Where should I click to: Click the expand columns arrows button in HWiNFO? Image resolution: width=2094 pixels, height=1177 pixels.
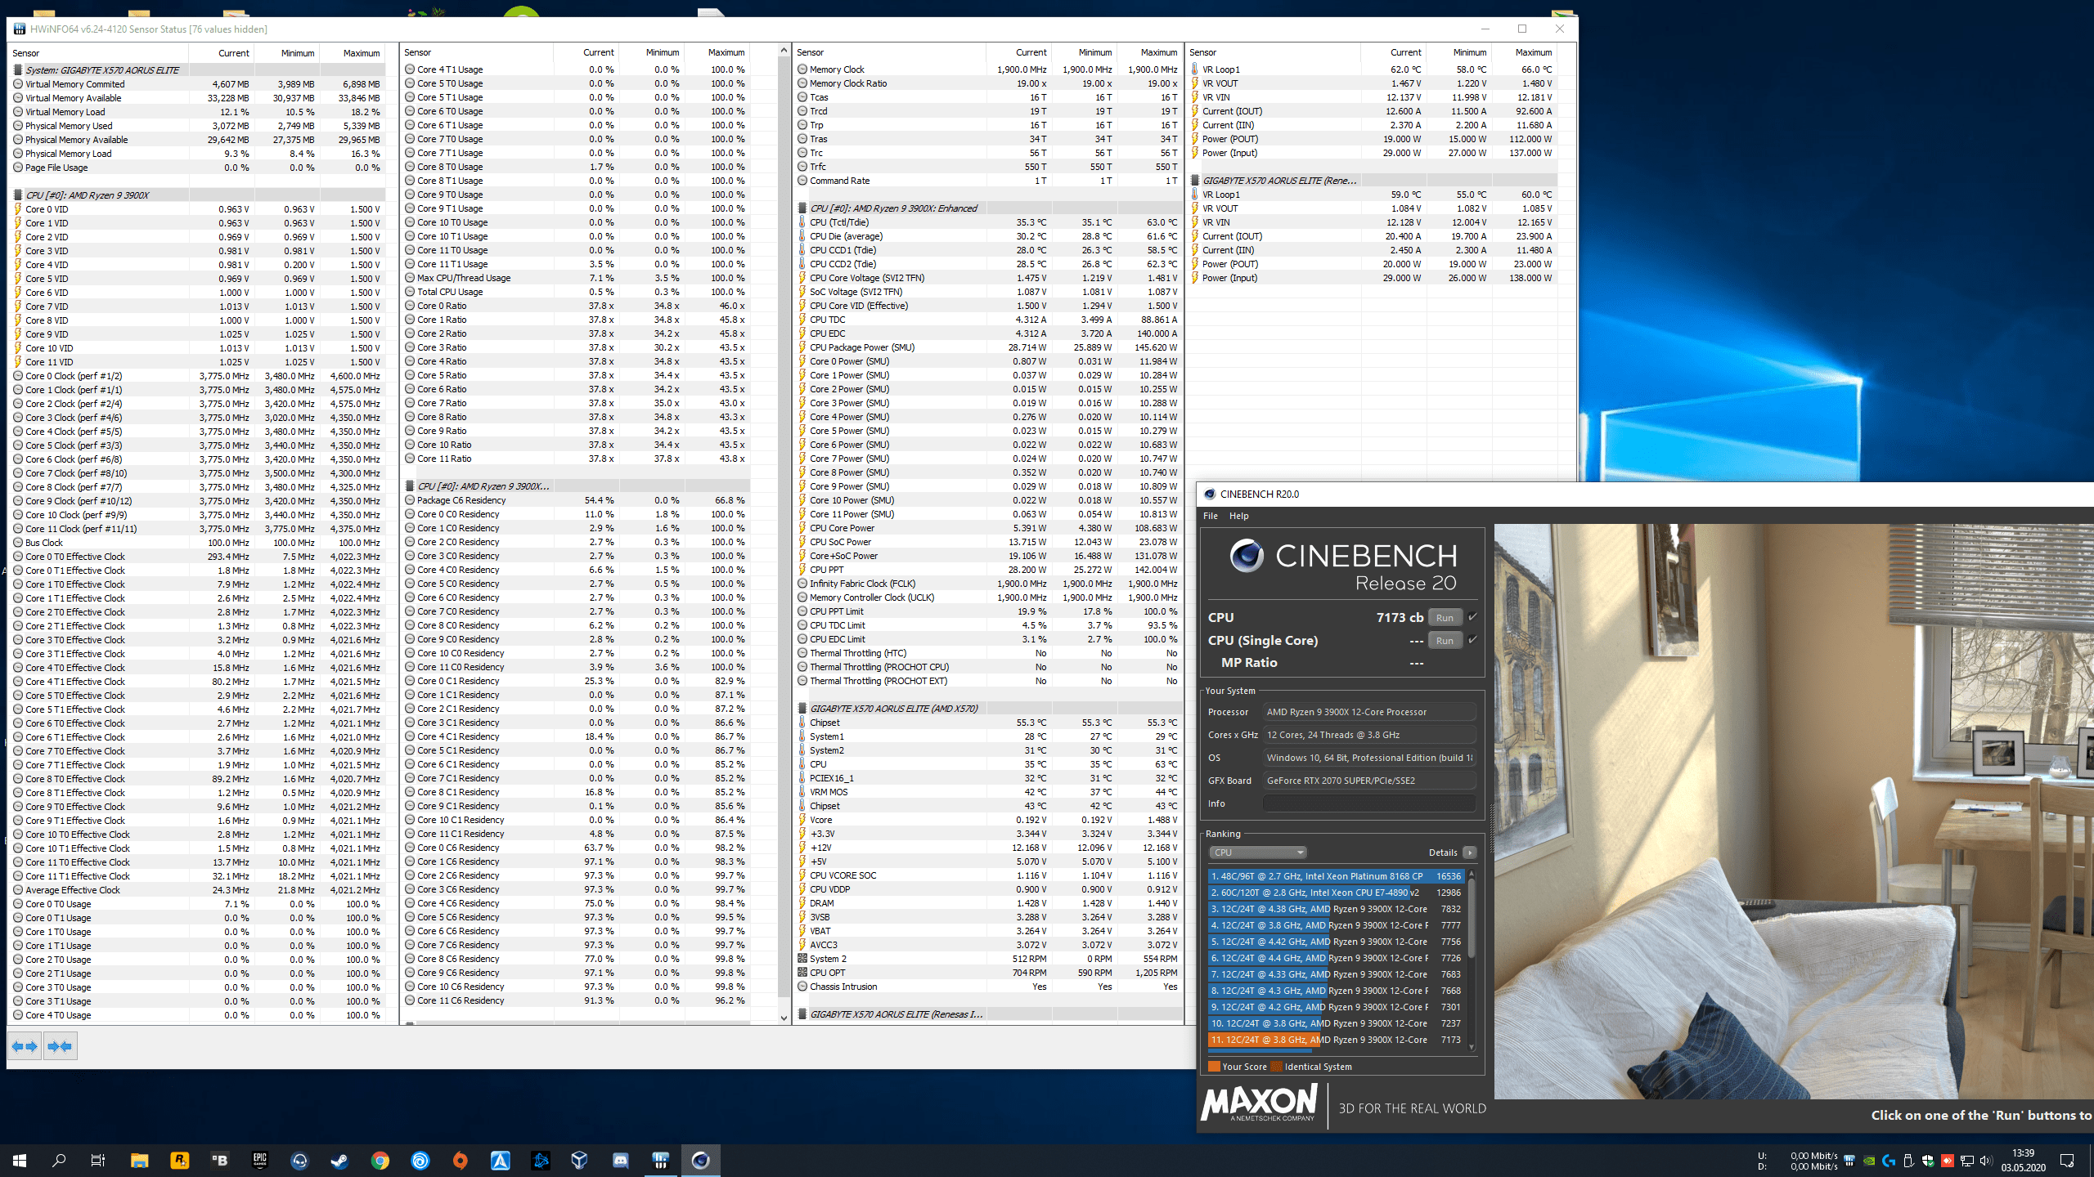coord(25,1046)
